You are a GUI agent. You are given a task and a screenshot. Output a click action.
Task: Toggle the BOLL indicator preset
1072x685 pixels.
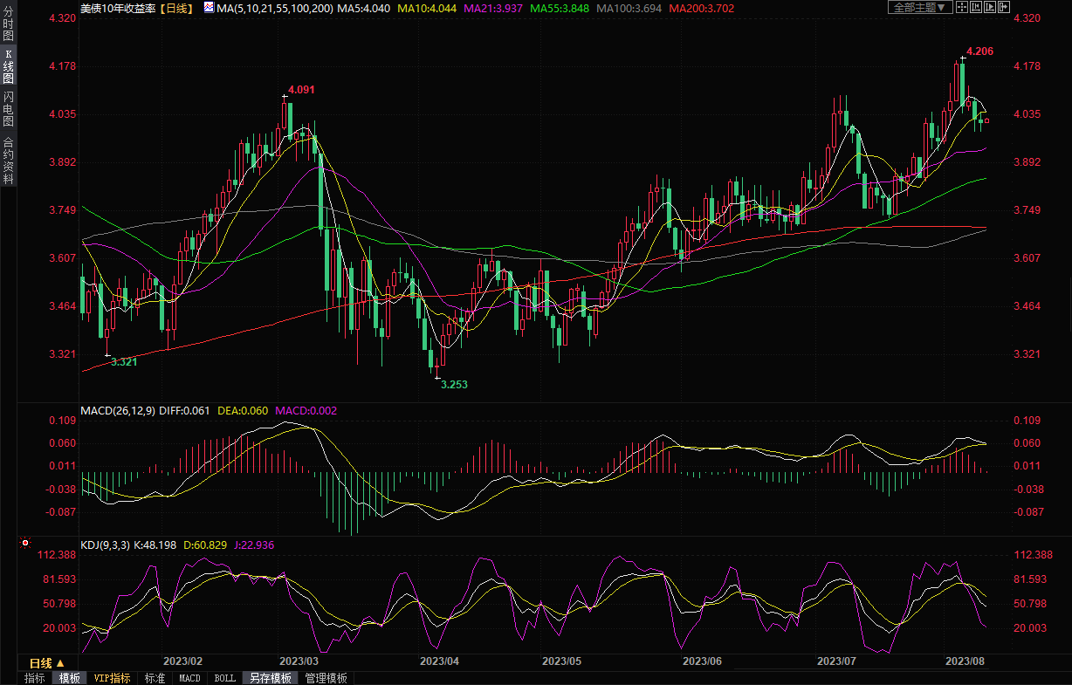coord(224,678)
